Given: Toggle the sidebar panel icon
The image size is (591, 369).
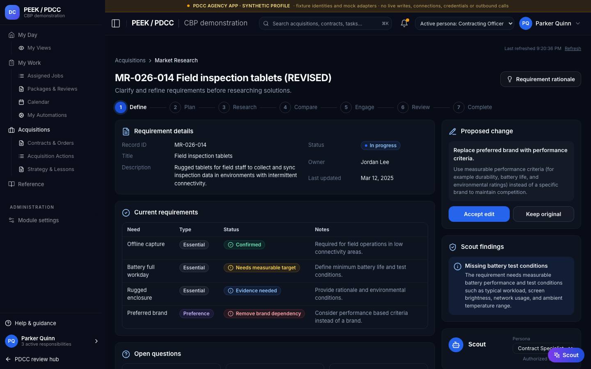Looking at the screenshot, I should (116, 23).
